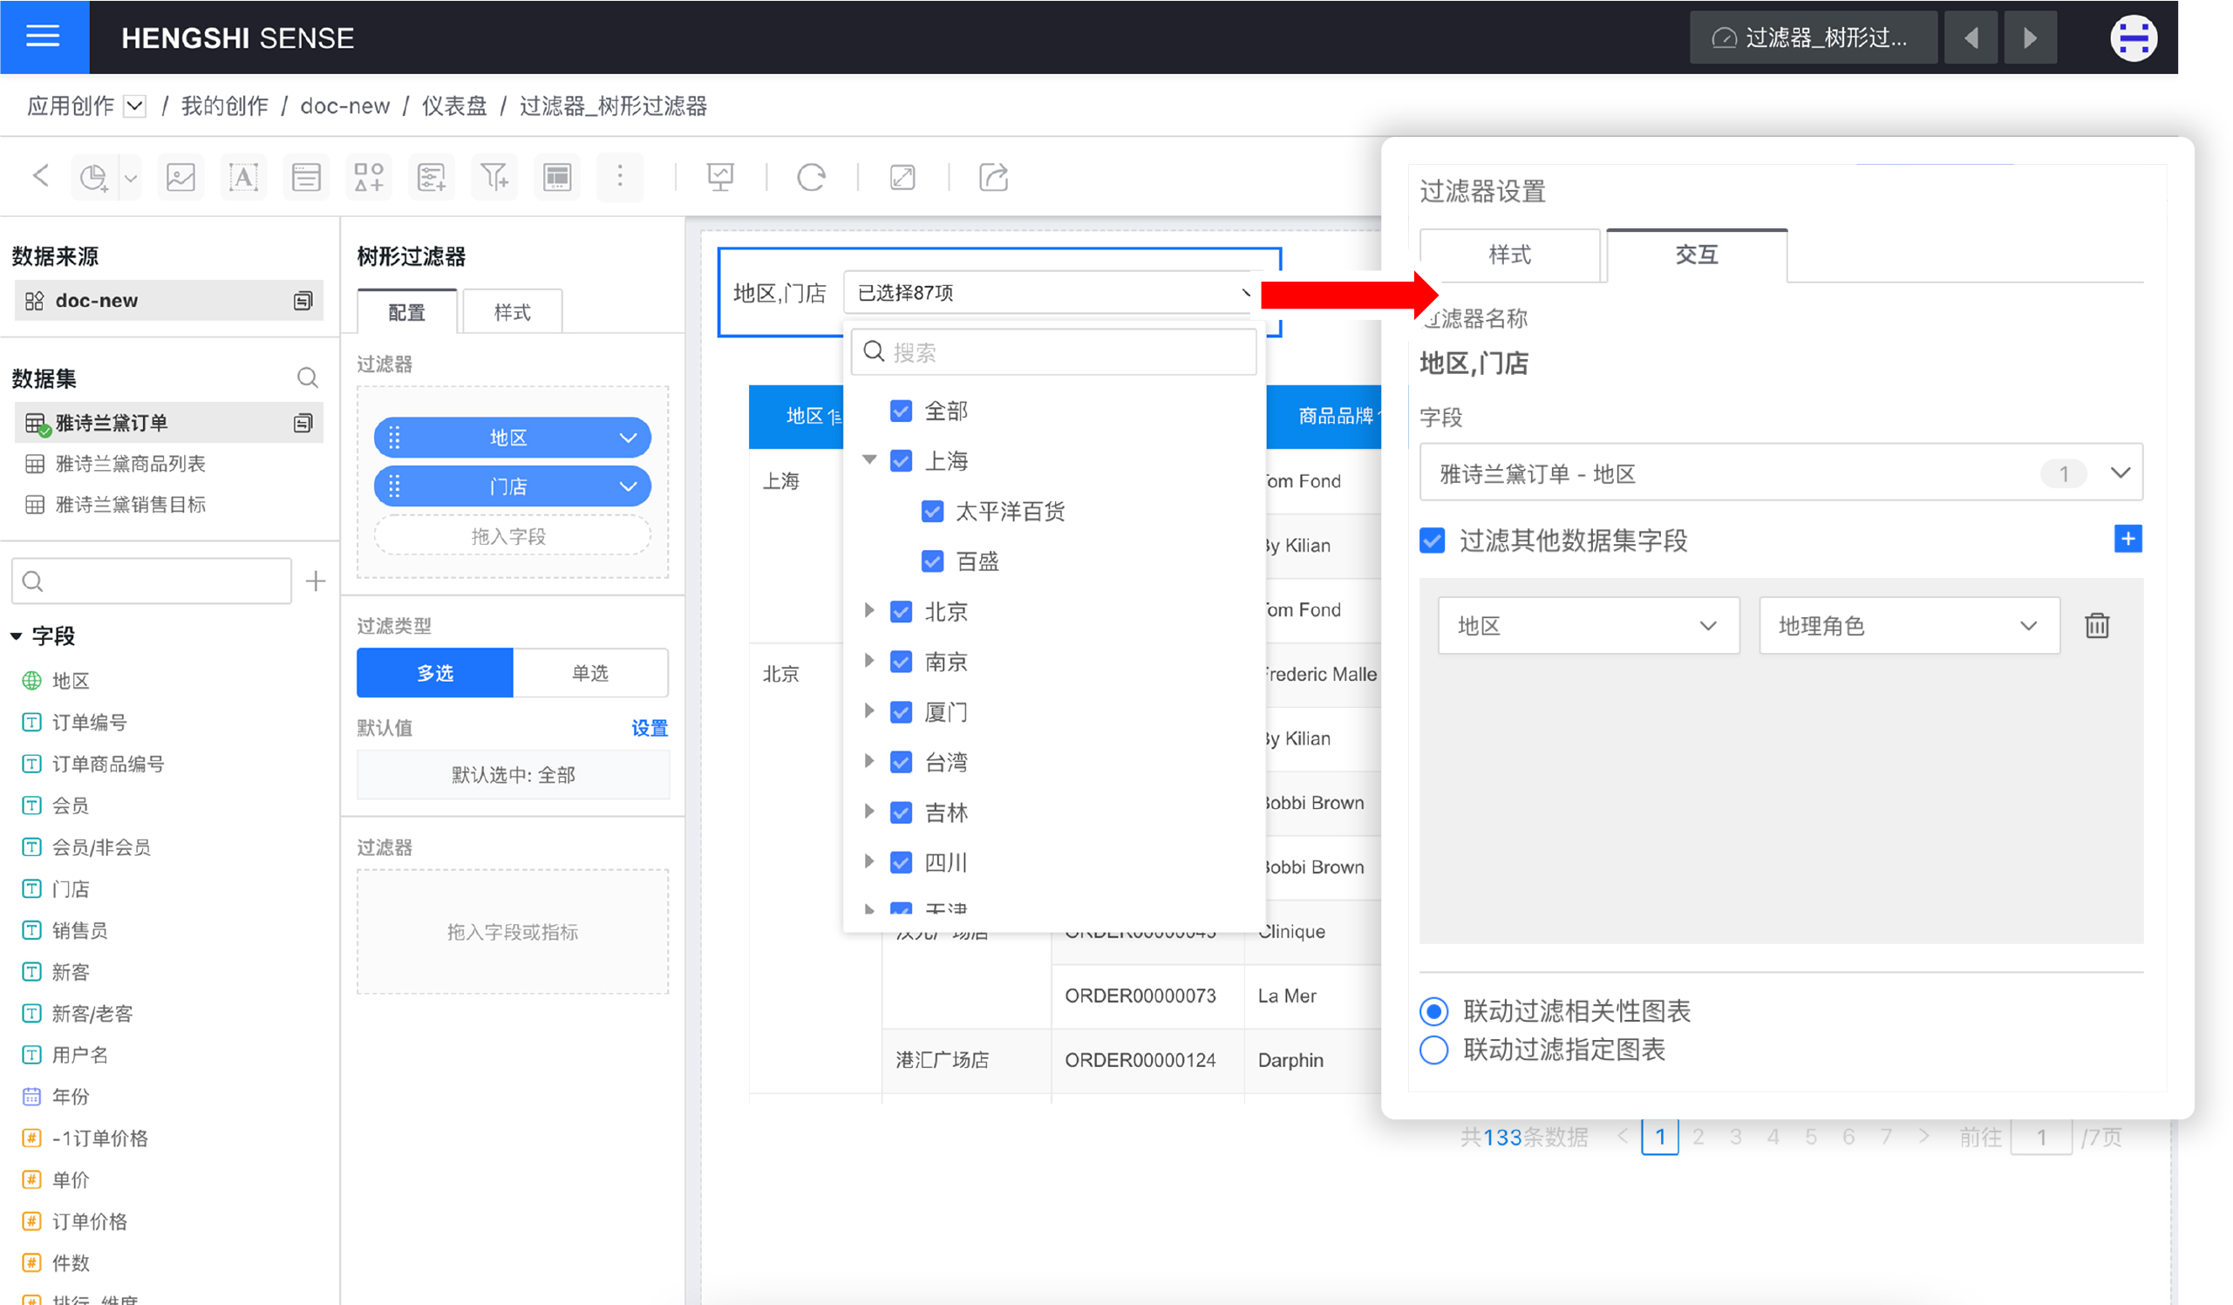Click the add shapes widget icon
Image resolution: width=2233 pixels, height=1305 pixels.
click(369, 177)
